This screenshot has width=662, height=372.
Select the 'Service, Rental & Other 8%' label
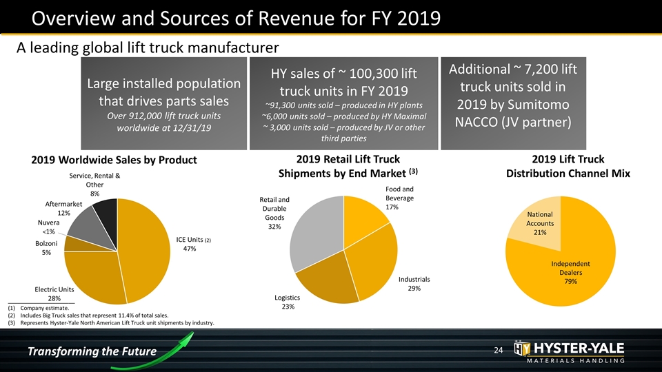(x=94, y=185)
